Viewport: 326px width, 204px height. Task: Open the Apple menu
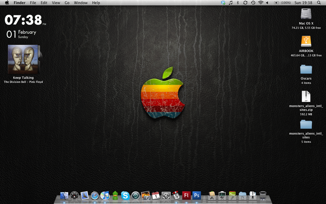click(x=7, y=3)
